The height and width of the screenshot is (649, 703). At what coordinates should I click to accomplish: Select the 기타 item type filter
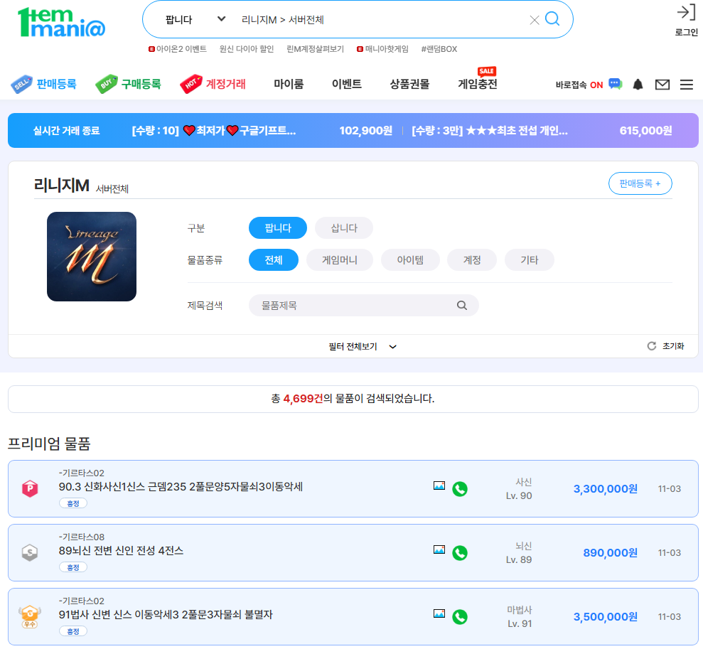point(529,260)
